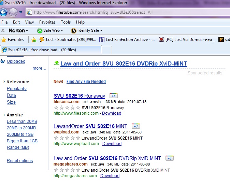Viewport: 230px width, 186px height.
Task: Click Download for filesonic.com result
Action: click(x=112, y=113)
